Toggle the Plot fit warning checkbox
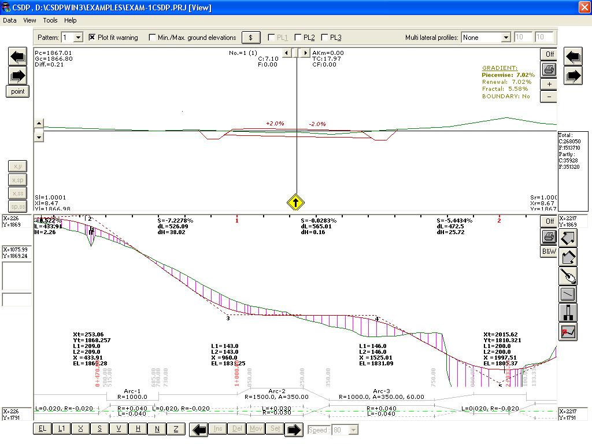 click(x=92, y=38)
